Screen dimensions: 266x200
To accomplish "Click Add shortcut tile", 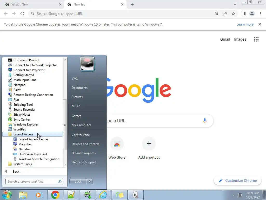I will 149,148.
